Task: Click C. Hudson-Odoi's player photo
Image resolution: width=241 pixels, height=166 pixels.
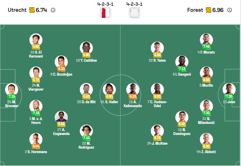Action: point(157,89)
